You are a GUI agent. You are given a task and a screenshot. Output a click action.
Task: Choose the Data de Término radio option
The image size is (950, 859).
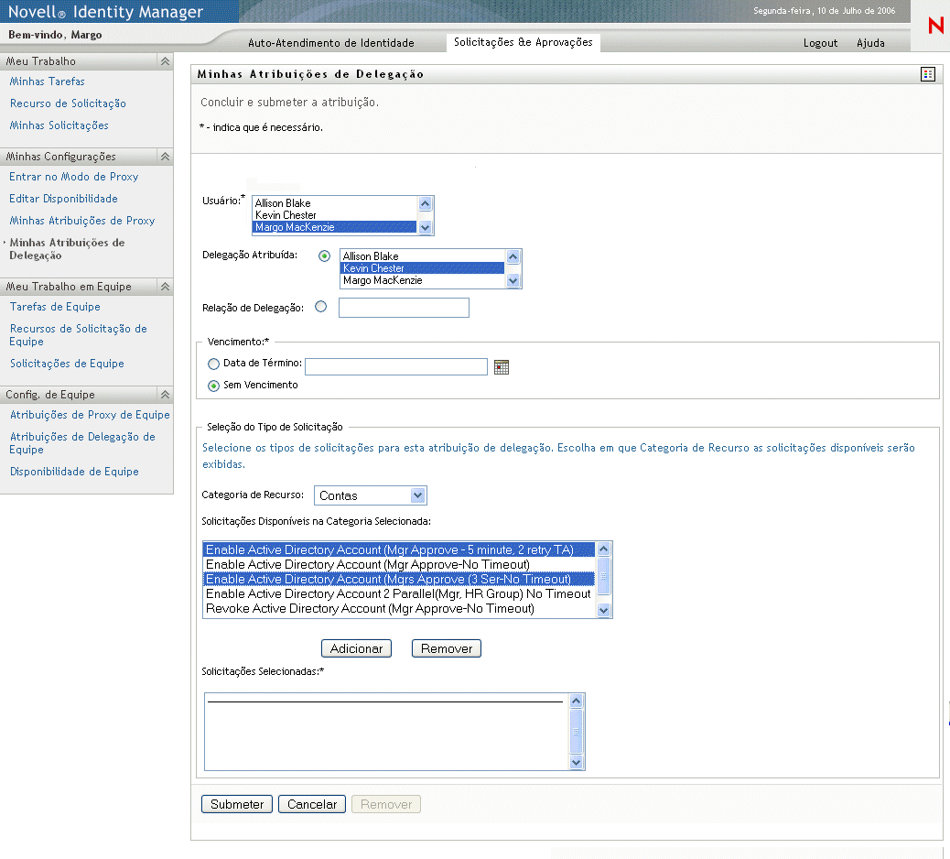[x=214, y=364]
